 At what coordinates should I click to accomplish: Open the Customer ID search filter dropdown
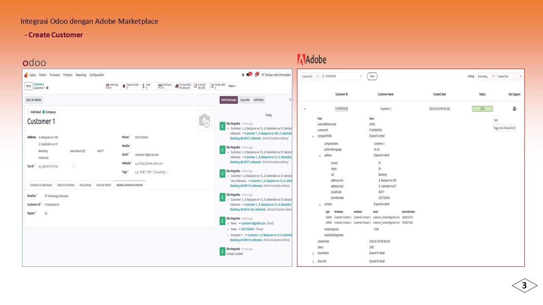[310, 76]
